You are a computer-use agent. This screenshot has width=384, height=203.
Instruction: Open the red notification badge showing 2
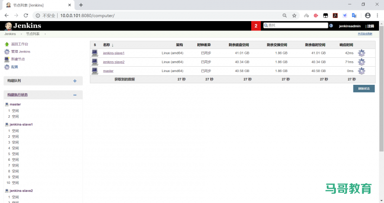coord(256,26)
